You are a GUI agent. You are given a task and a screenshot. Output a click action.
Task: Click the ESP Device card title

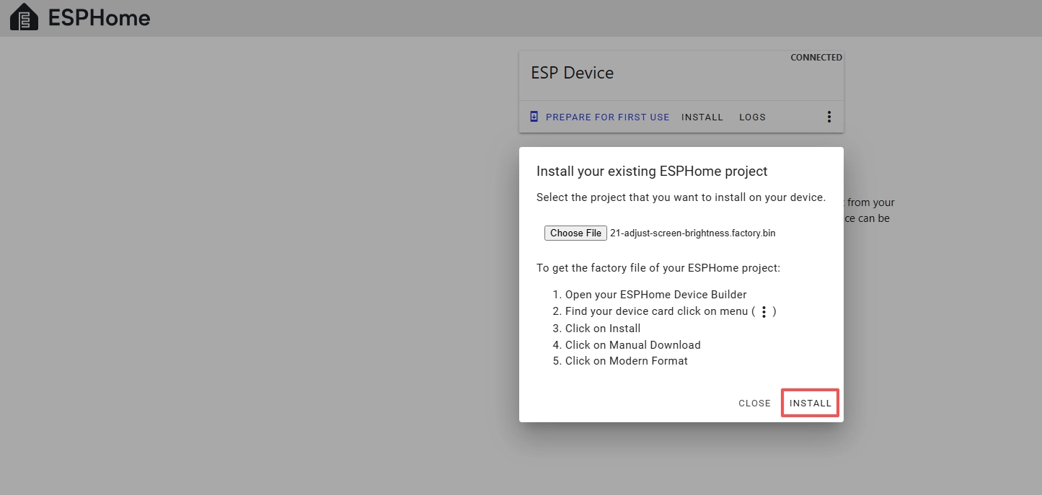[x=572, y=73]
